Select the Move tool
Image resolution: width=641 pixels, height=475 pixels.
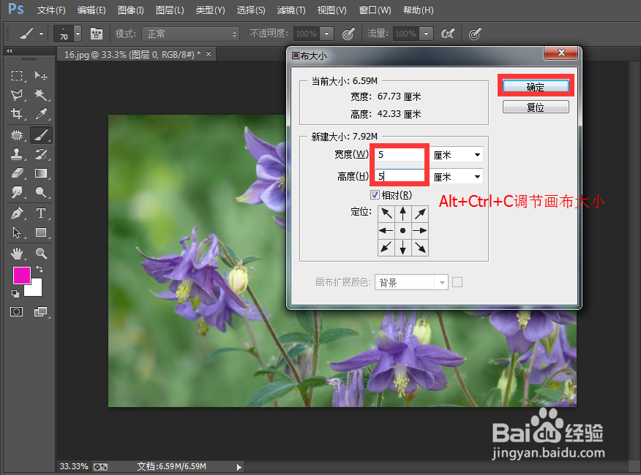41,75
